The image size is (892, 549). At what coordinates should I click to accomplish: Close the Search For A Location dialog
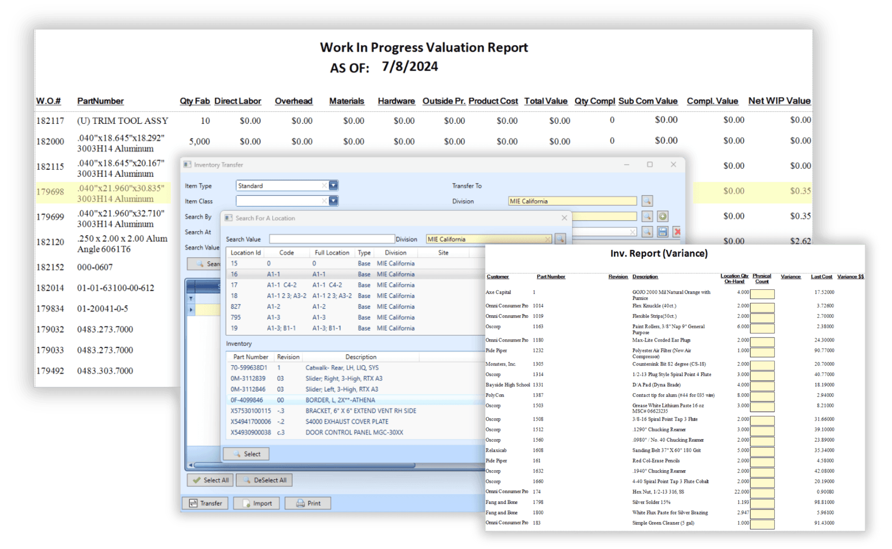click(x=564, y=218)
